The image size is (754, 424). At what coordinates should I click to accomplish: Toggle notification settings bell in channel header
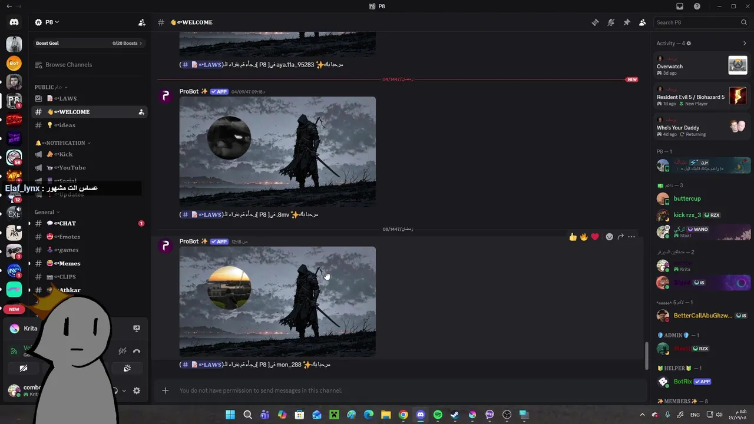click(611, 22)
